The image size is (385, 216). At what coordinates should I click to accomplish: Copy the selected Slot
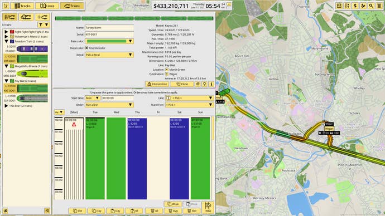click(x=78, y=211)
